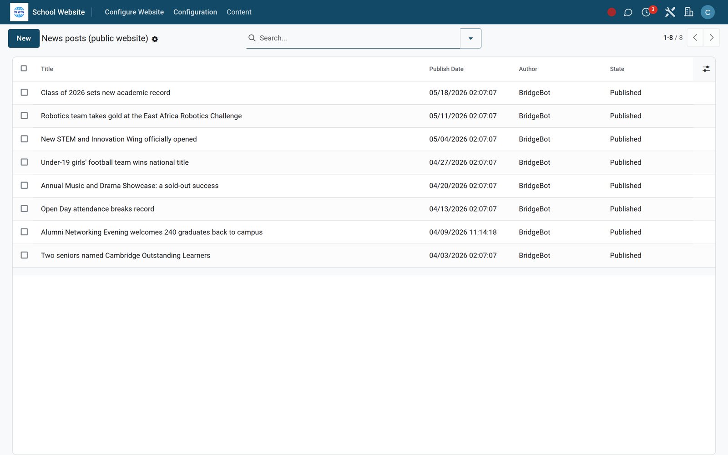Open 'Under-19 girls' football team wins national title'

click(115, 162)
